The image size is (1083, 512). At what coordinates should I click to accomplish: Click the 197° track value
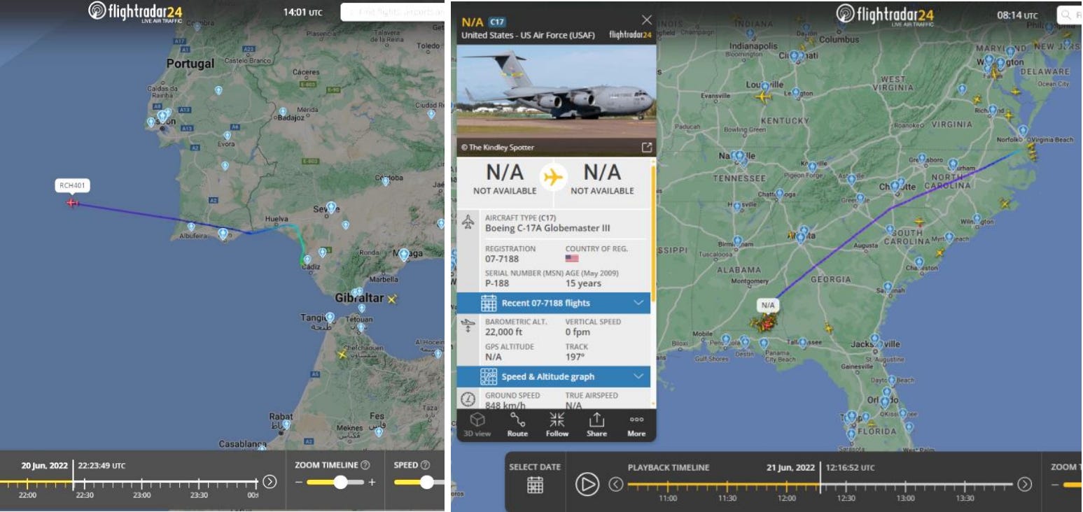[575, 357]
